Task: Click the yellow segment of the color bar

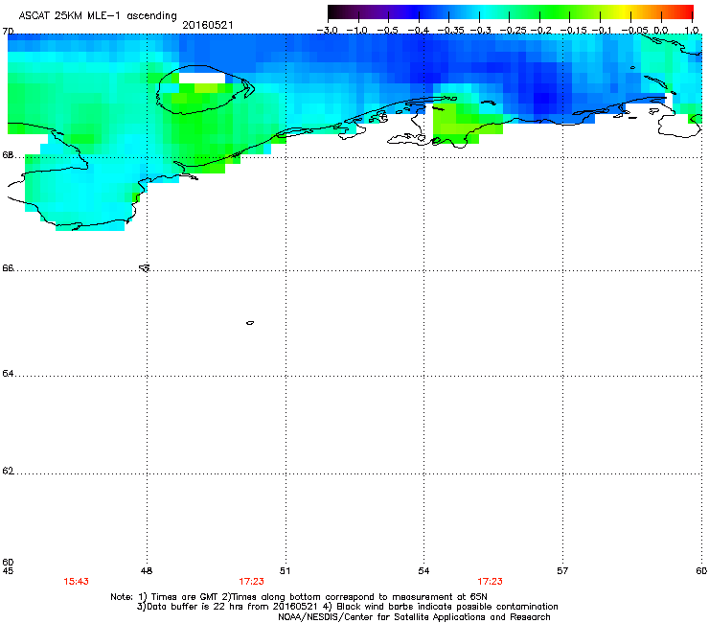Action: [626, 12]
